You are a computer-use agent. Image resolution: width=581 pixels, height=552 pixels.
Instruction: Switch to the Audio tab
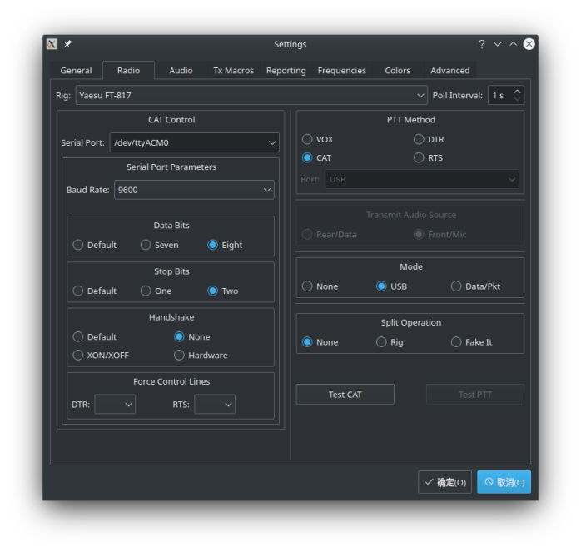(x=181, y=71)
